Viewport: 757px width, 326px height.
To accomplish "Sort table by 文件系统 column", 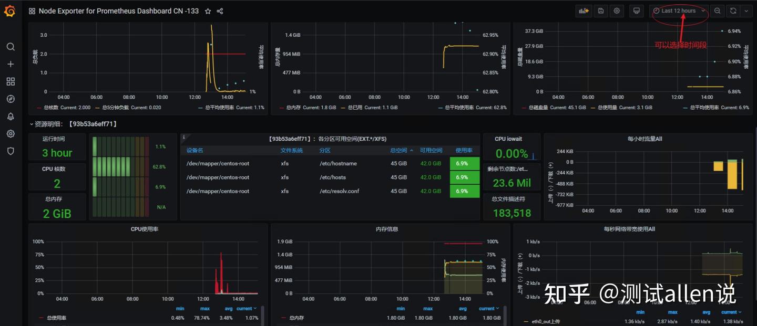I will coord(291,150).
